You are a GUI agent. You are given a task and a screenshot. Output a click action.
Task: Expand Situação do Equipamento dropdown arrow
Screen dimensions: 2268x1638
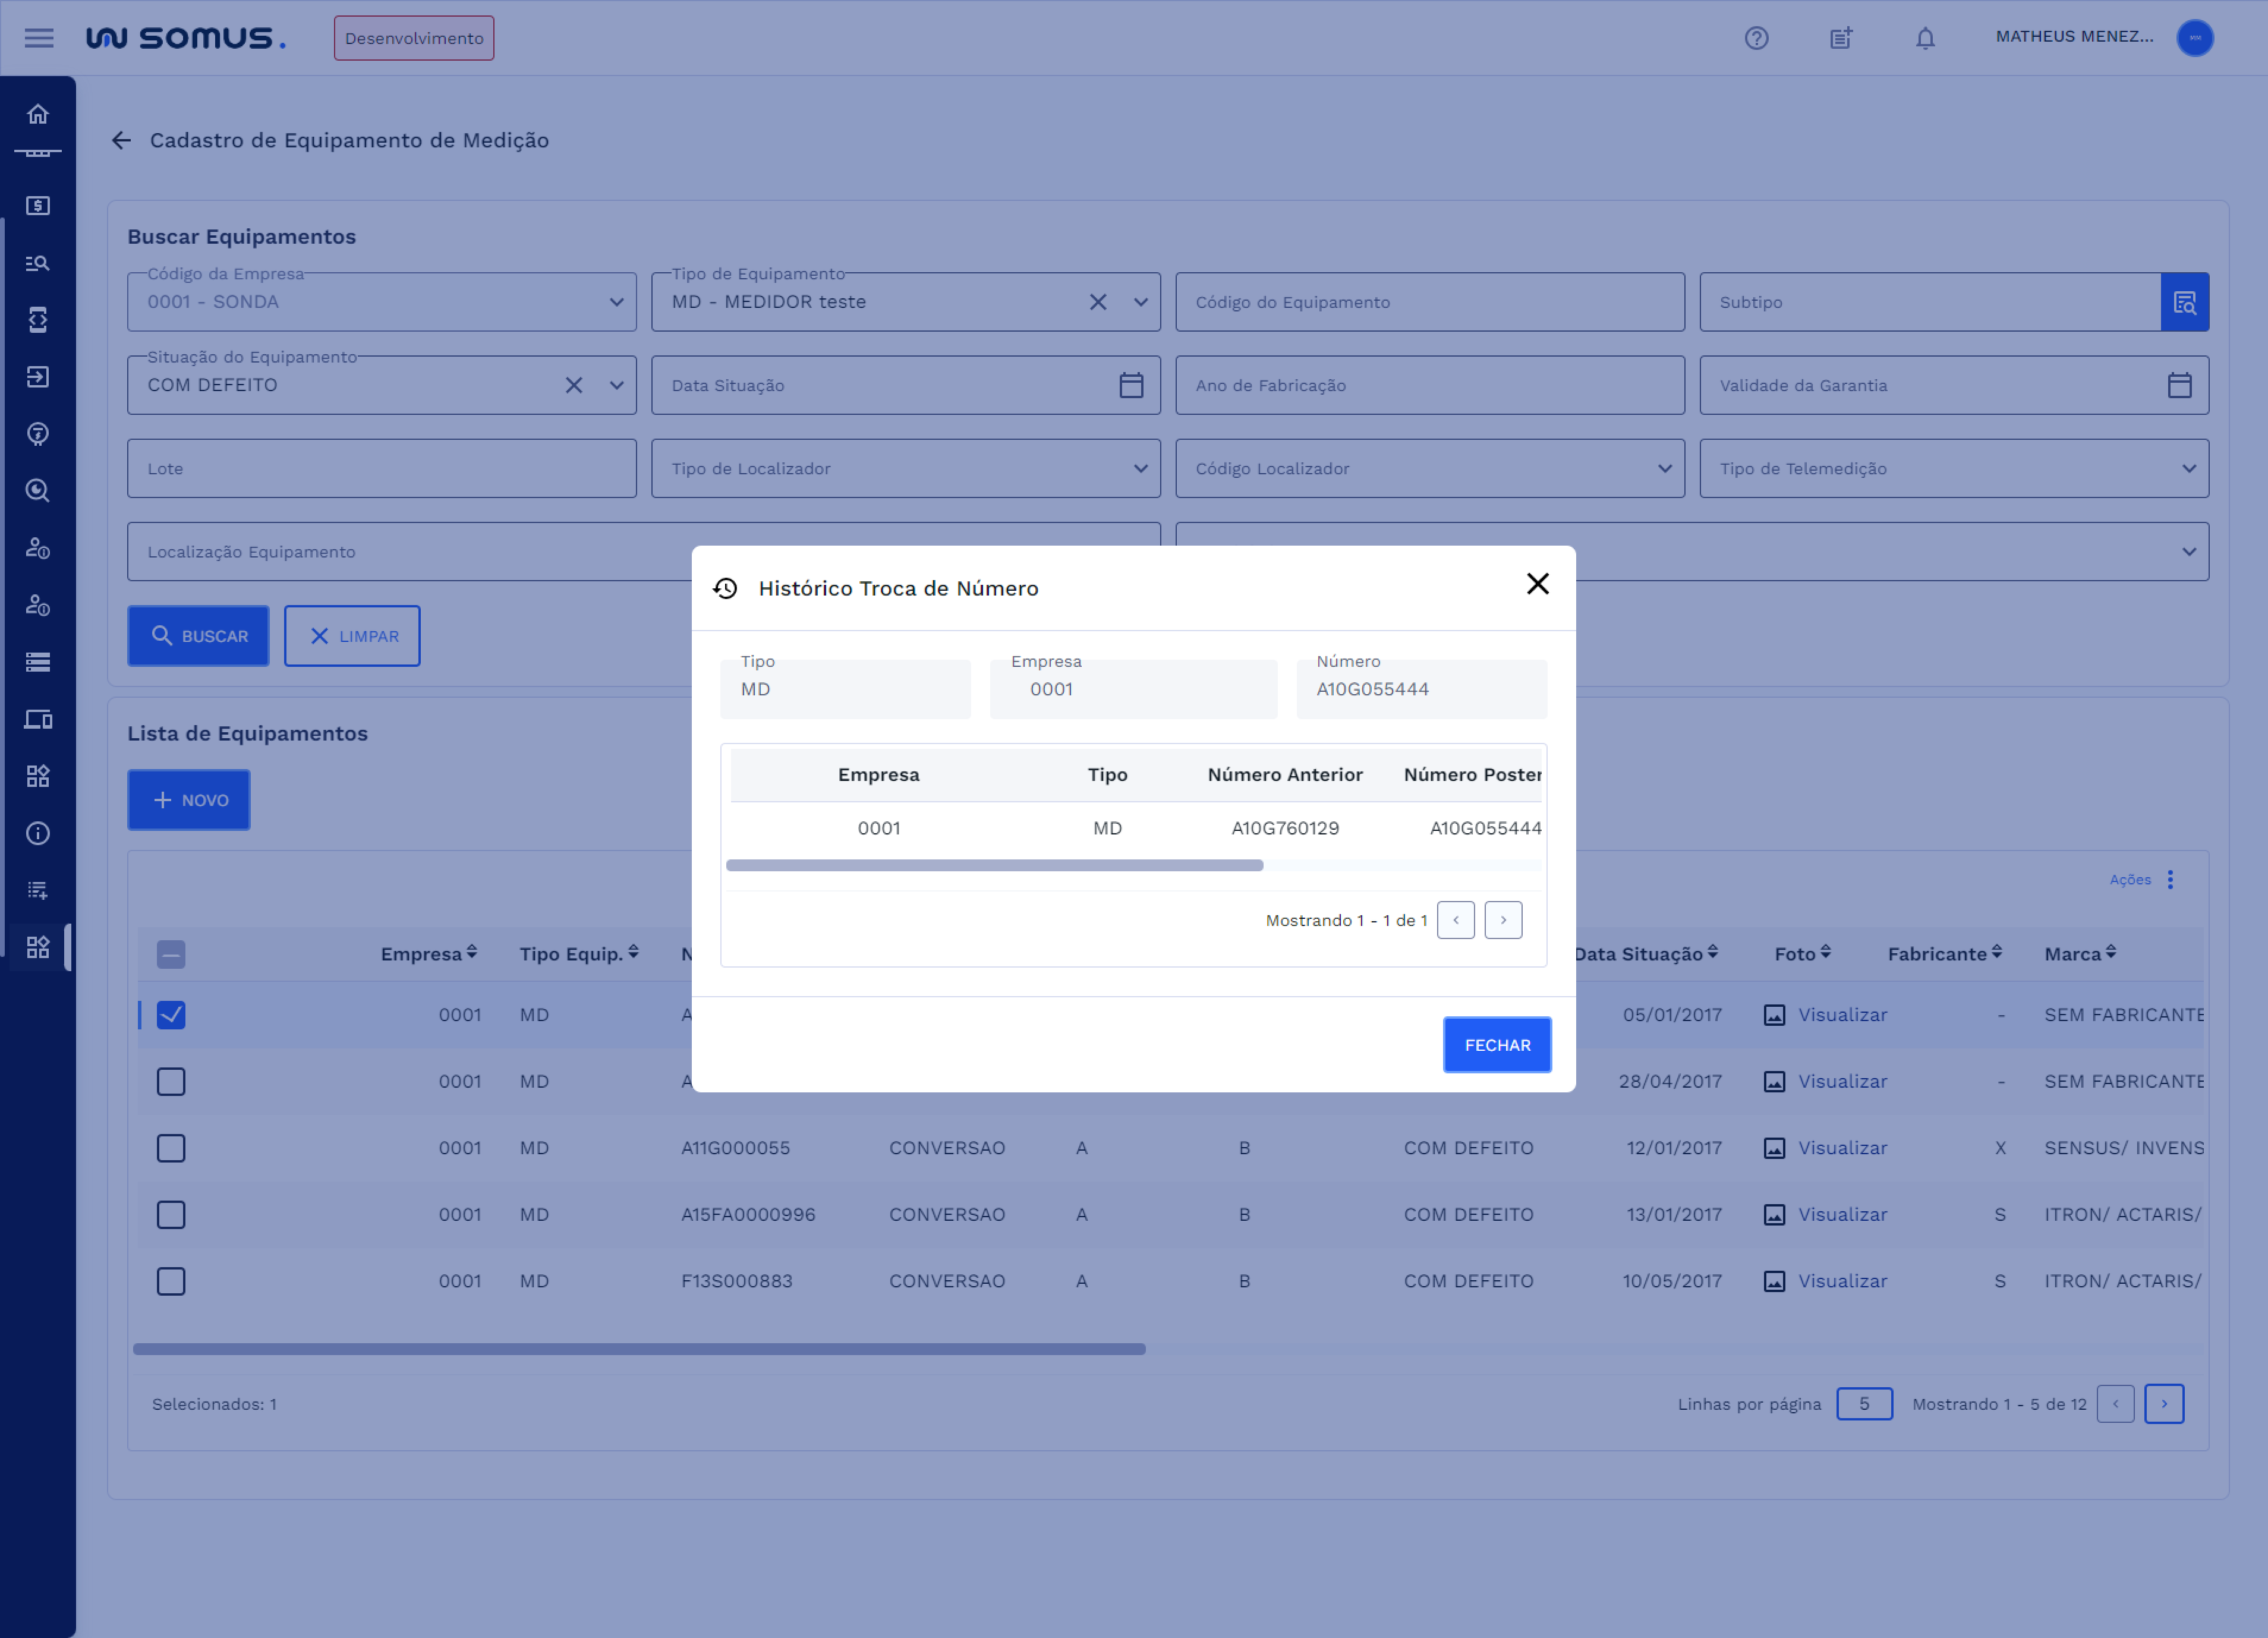(616, 385)
